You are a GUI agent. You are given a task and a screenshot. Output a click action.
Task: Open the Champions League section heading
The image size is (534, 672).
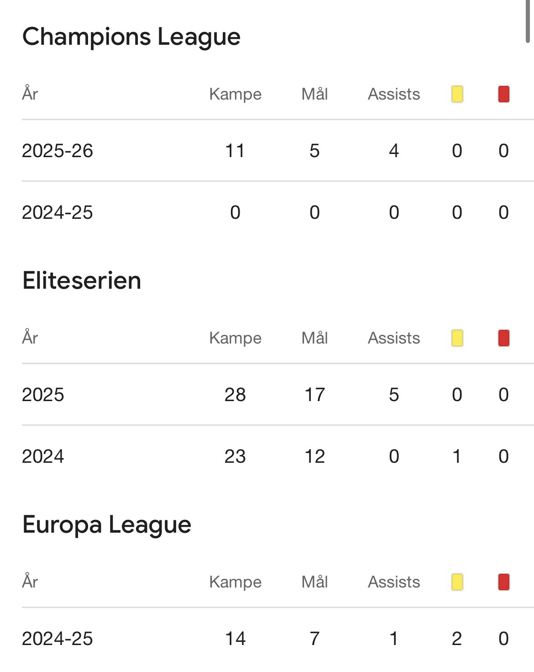[131, 37]
